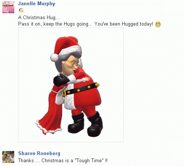The width and height of the screenshot is (184, 166).
Task: Open Janelle Murphy's profile name link
Action: [37, 4]
